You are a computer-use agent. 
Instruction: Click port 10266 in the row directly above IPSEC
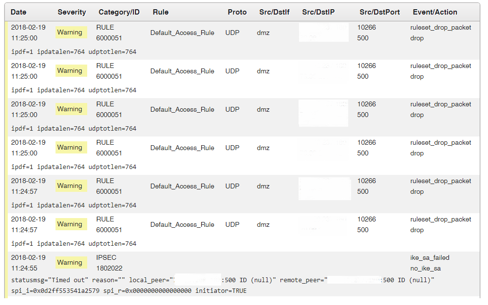[366, 219]
